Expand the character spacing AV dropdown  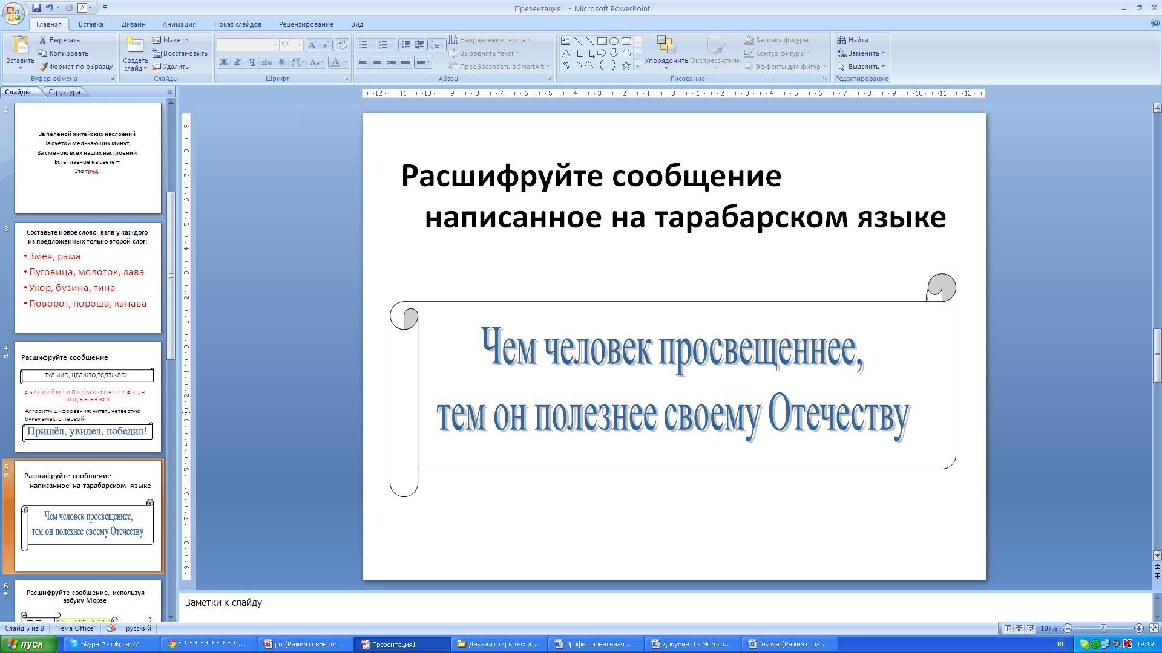297,62
